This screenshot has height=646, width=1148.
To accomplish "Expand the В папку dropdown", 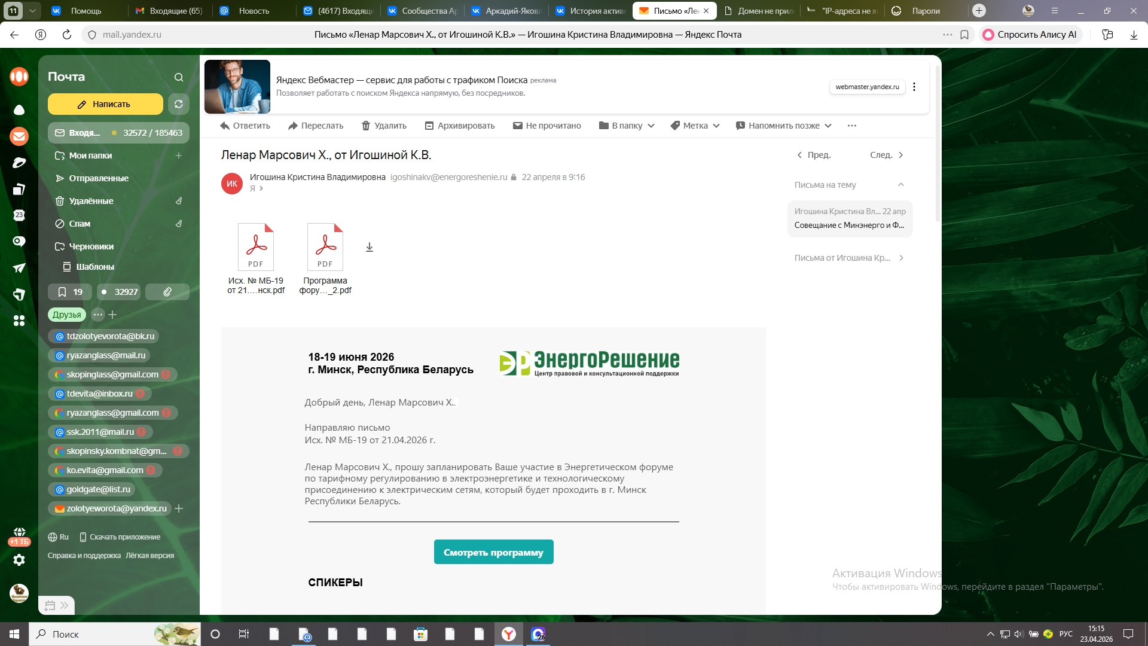I will (x=627, y=126).
